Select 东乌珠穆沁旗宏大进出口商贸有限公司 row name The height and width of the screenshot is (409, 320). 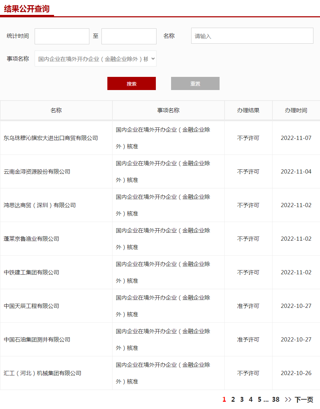tap(51, 138)
